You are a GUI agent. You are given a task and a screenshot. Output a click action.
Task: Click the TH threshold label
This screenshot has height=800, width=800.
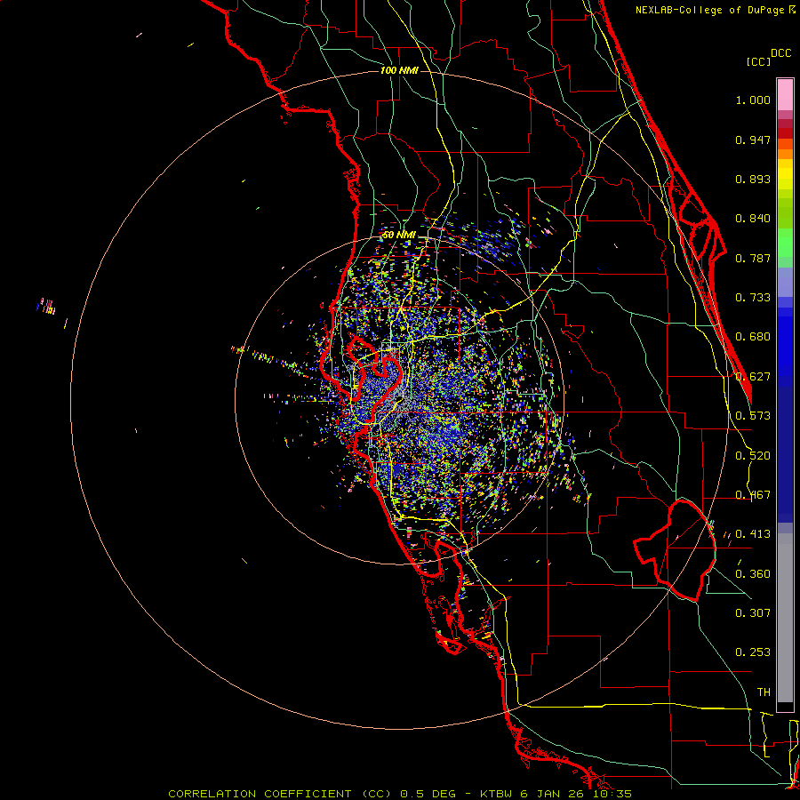764,692
